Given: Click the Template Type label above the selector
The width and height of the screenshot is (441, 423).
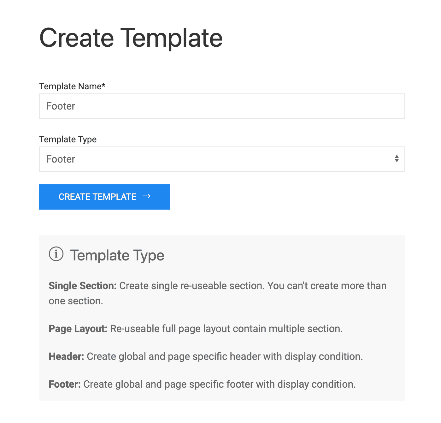Looking at the screenshot, I should (x=68, y=139).
